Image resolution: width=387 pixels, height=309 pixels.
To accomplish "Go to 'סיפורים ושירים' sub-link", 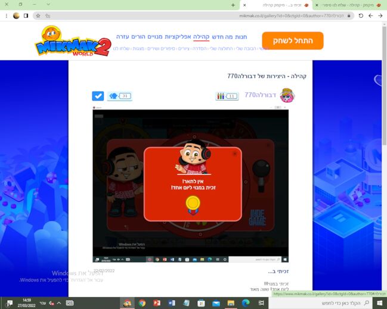I will coord(161,49).
